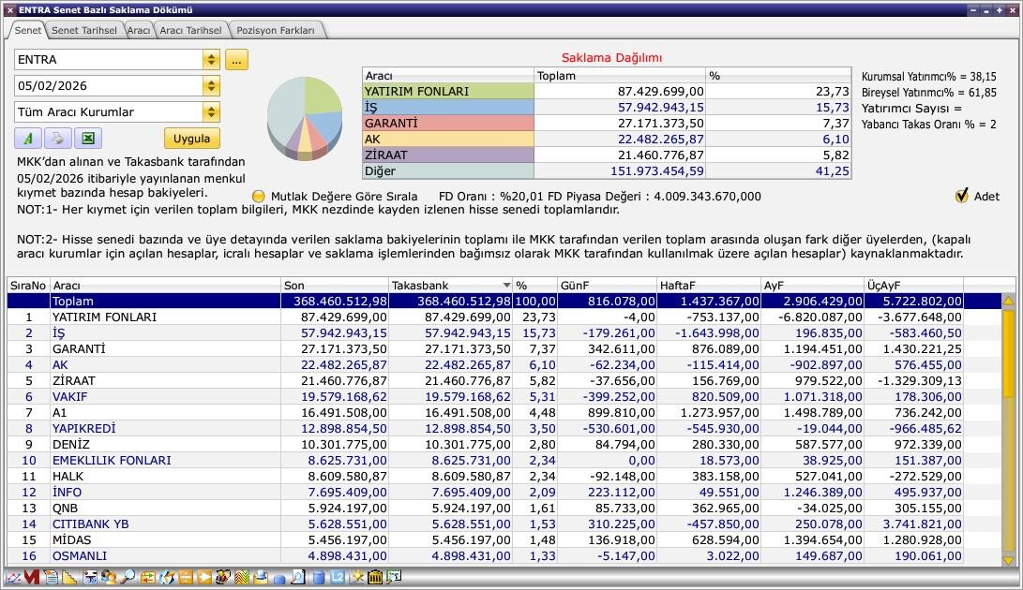Export table with the Excel icon
1023x590 pixels.
pos(87,139)
